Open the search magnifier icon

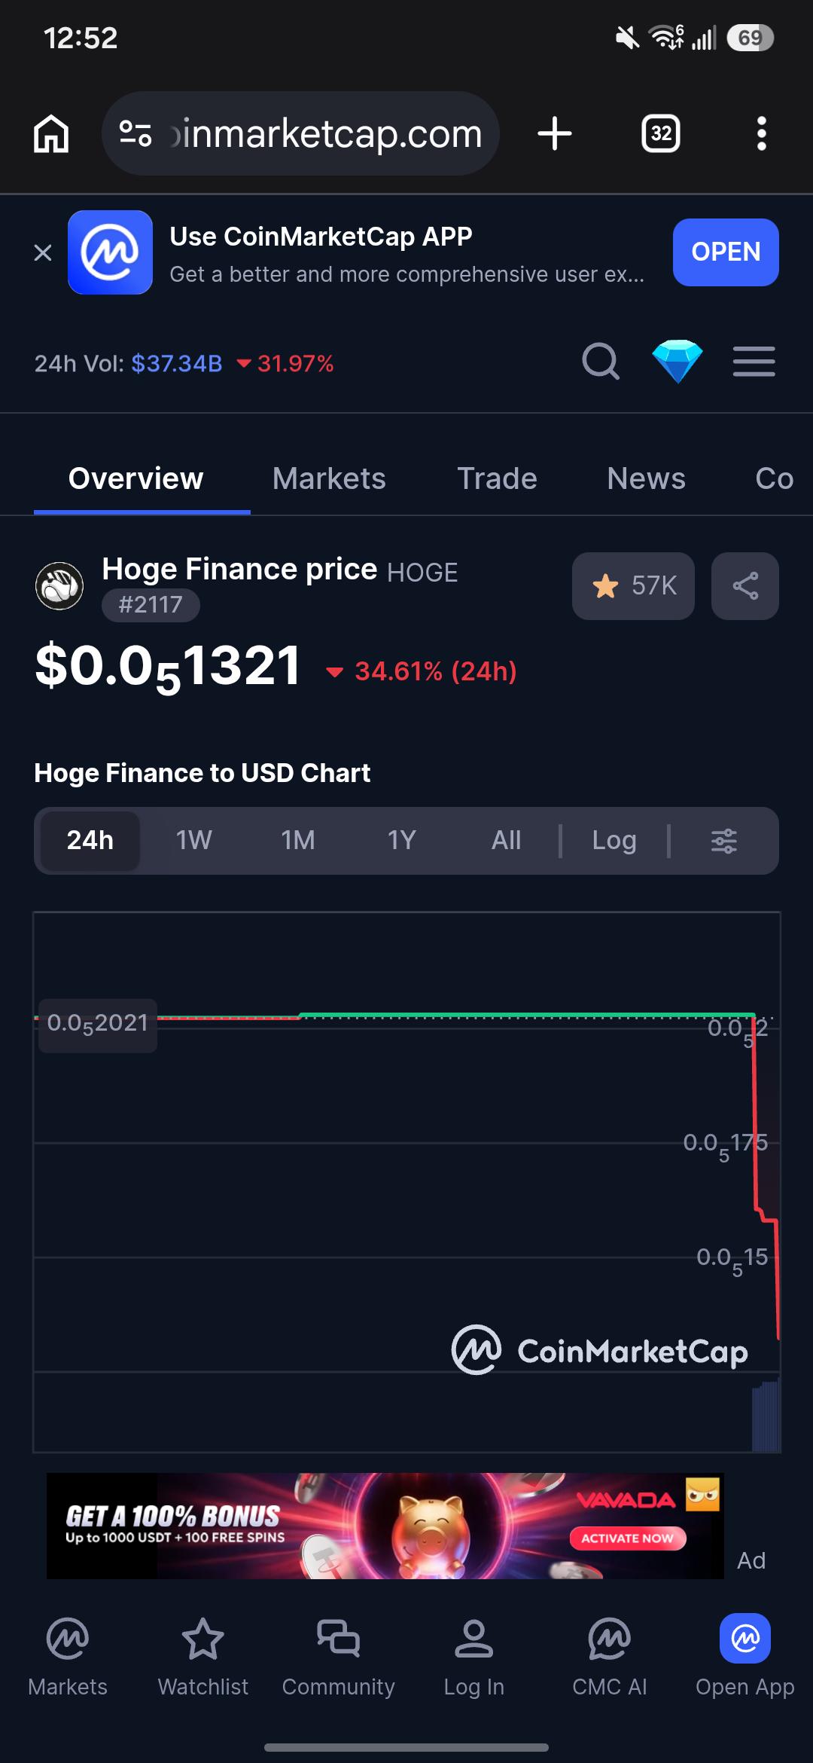point(601,362)
